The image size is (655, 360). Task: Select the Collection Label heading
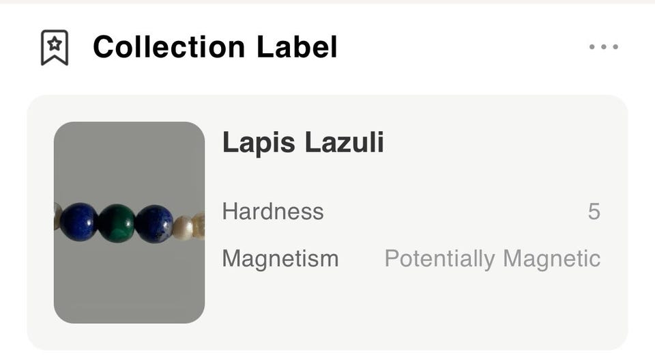pyautogui.click(x=215, y=47)
